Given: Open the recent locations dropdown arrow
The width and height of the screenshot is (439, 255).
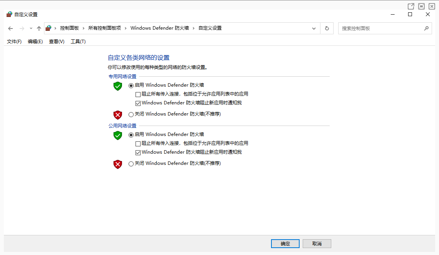Looking at the screenshot, I should pos(31,28).
